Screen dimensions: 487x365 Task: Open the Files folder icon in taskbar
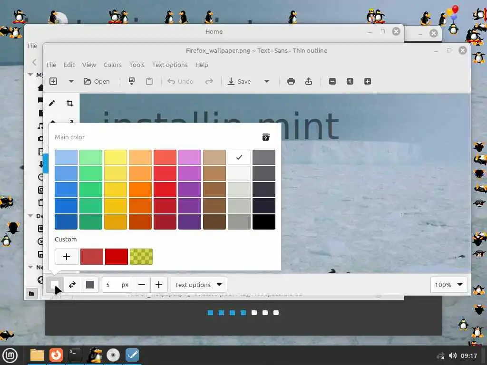tap(37, 355)
